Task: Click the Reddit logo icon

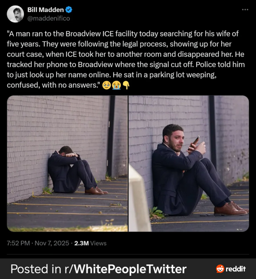Action: [220, 269]
